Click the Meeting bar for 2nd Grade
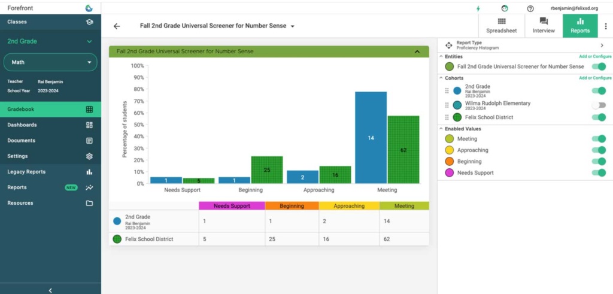Viewport: 613px width, 294px height. (371, 138)
